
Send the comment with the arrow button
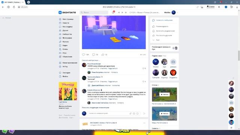[x=144, y=113]
